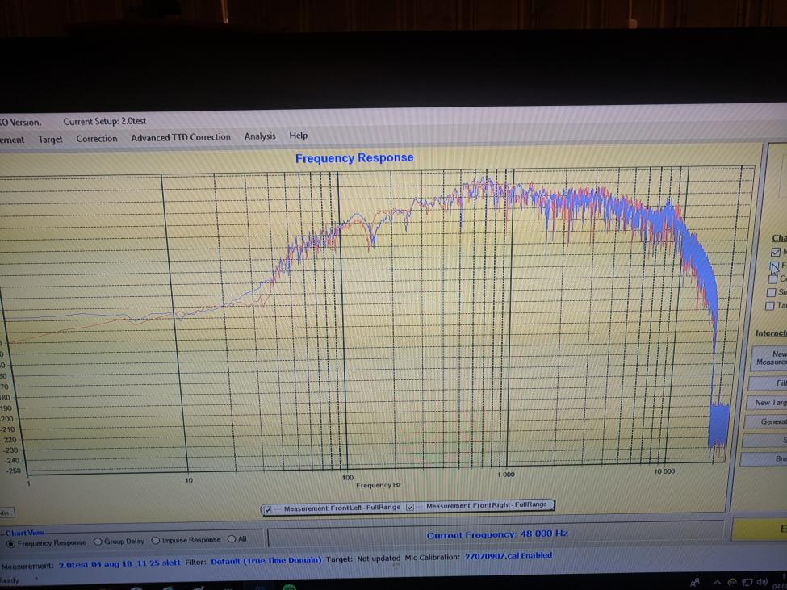Viewport: 787px width, 590px height.
Task: Enable the third chart option checkbox
Action: [773, 279]
